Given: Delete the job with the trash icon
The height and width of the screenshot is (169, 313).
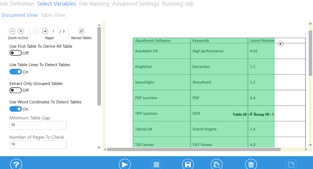Looking at the screenshot, I should click(x=251, y=164).
